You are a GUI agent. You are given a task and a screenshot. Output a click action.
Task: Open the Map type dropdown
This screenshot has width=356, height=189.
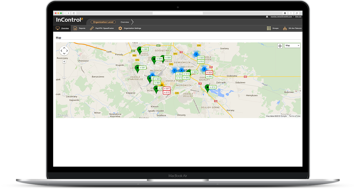tap(292, 46)
